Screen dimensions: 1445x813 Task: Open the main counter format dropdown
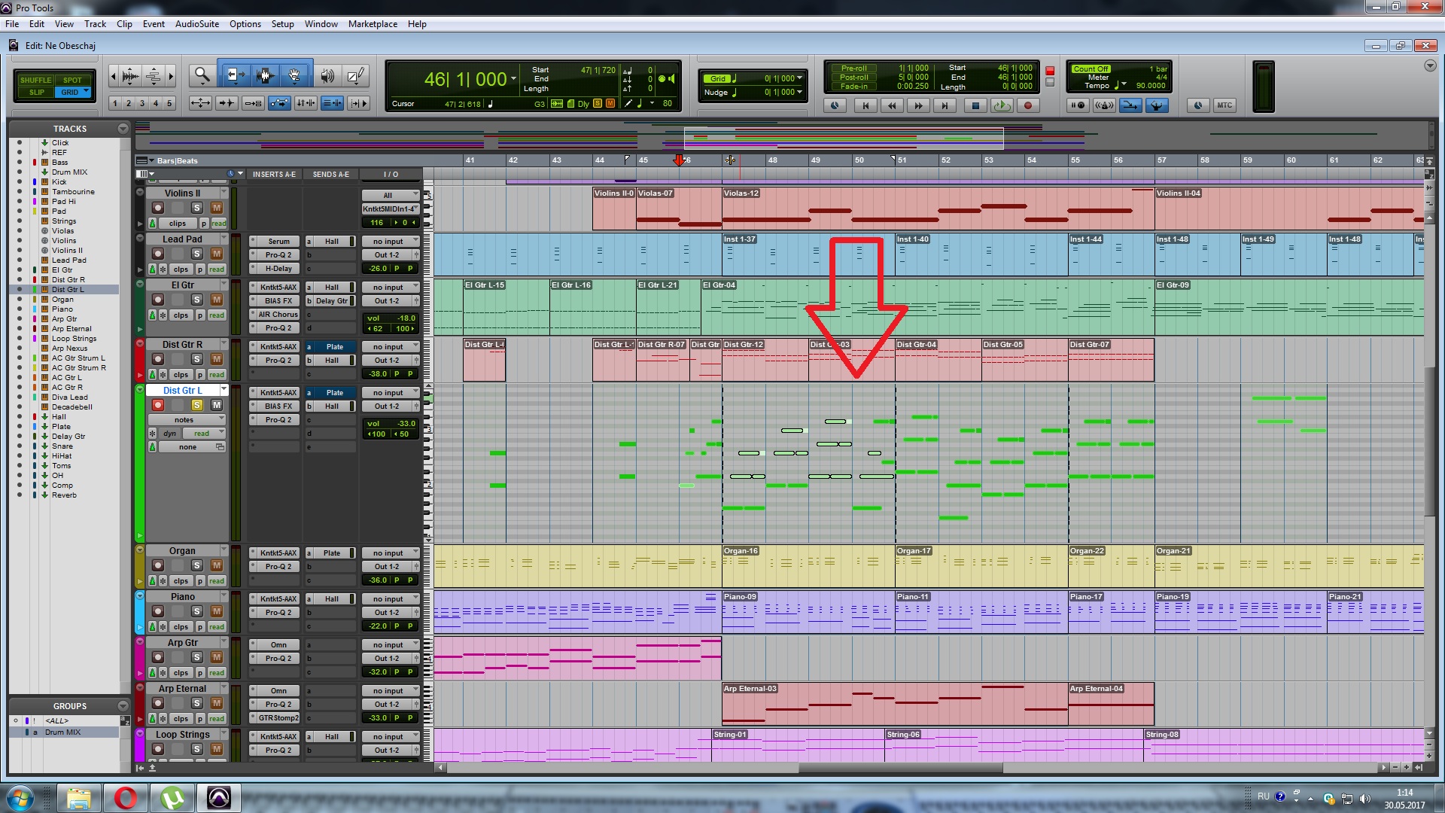click(x=514, y=79)
